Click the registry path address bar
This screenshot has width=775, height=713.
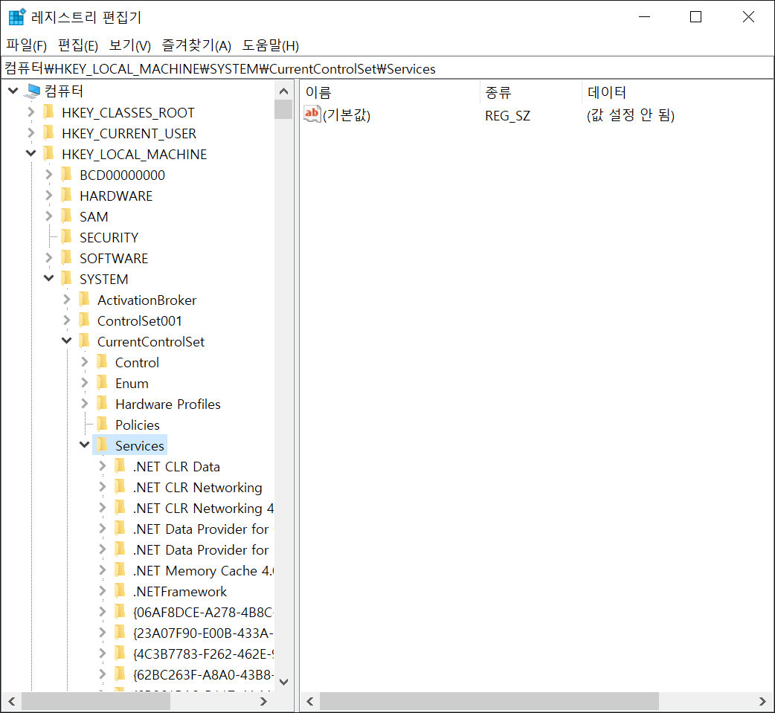[387, 68]
